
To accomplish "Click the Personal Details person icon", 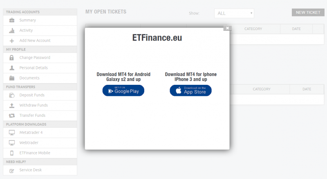I will point(12,68).
